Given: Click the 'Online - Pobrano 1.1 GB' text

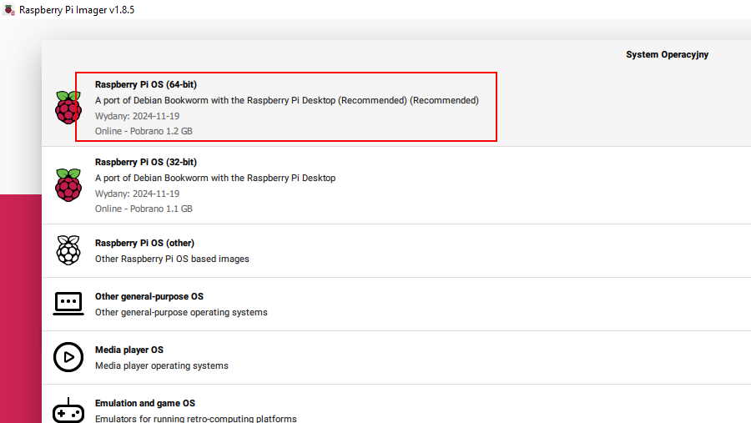Looking at the screenshot, I should (144, 209).
